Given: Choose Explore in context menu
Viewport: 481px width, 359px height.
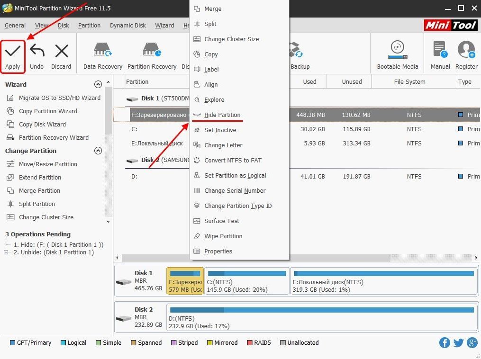Looking at the screenshot, I should coord(239,99).
